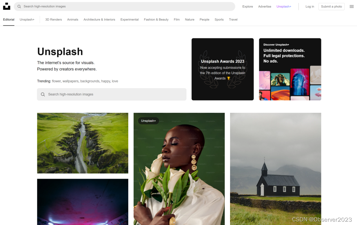The image size is (357, 225).
Task: Switch to the 3D Renders category
Action: pyautogui.click(x=54, y=20)
